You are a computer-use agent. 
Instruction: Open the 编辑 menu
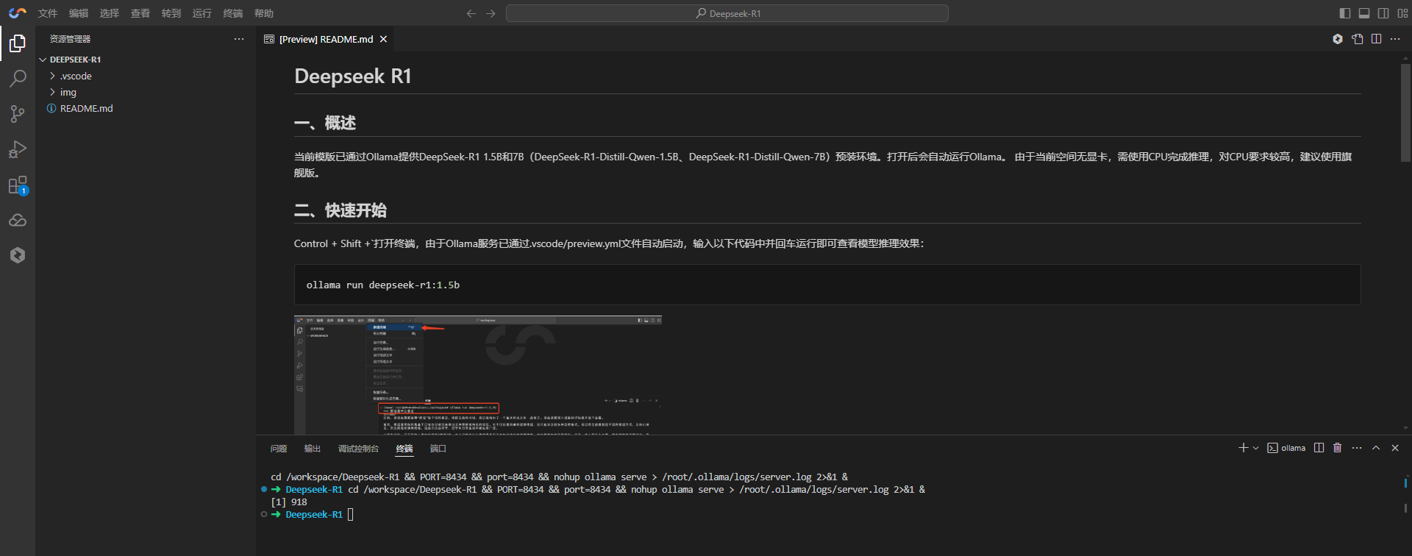[x=79, y=13]
